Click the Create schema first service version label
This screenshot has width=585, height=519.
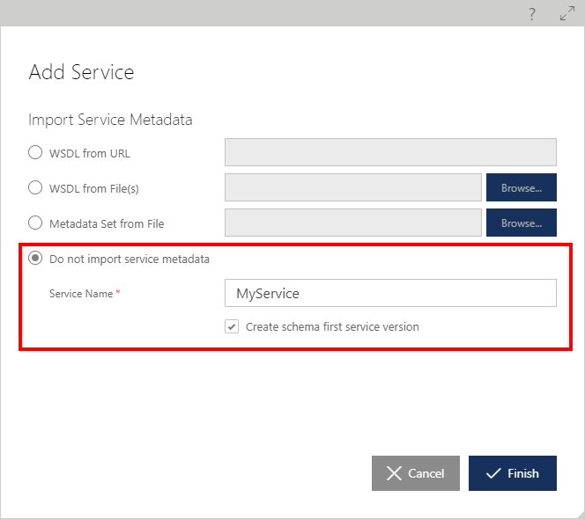click(332, 326)
